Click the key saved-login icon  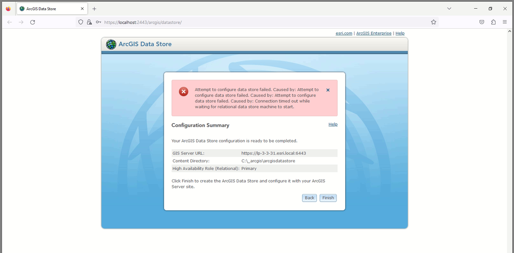(x=98, y=22)
